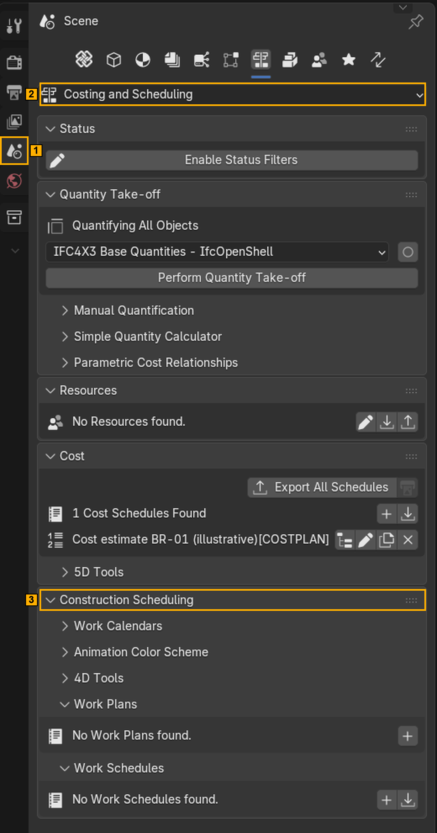Switch to the Structural Analysis tab
The image size is (437, 833).
pyautogui.click(x=231, y=59)
